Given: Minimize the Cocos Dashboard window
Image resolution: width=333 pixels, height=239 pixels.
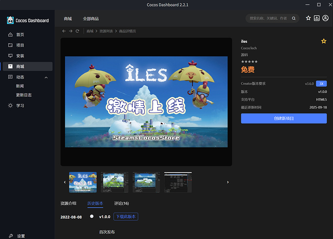Looking at the screenshot, I should coord(307,4).
